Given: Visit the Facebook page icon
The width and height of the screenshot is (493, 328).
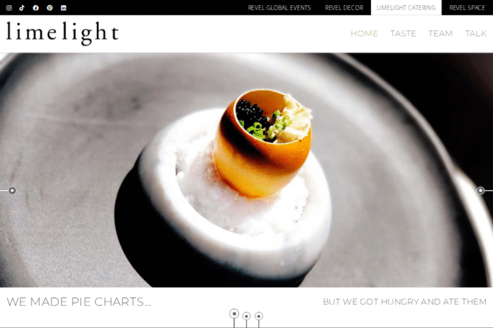Looking at the screenshot, I should pyautogui.click(x=36, y=8).
